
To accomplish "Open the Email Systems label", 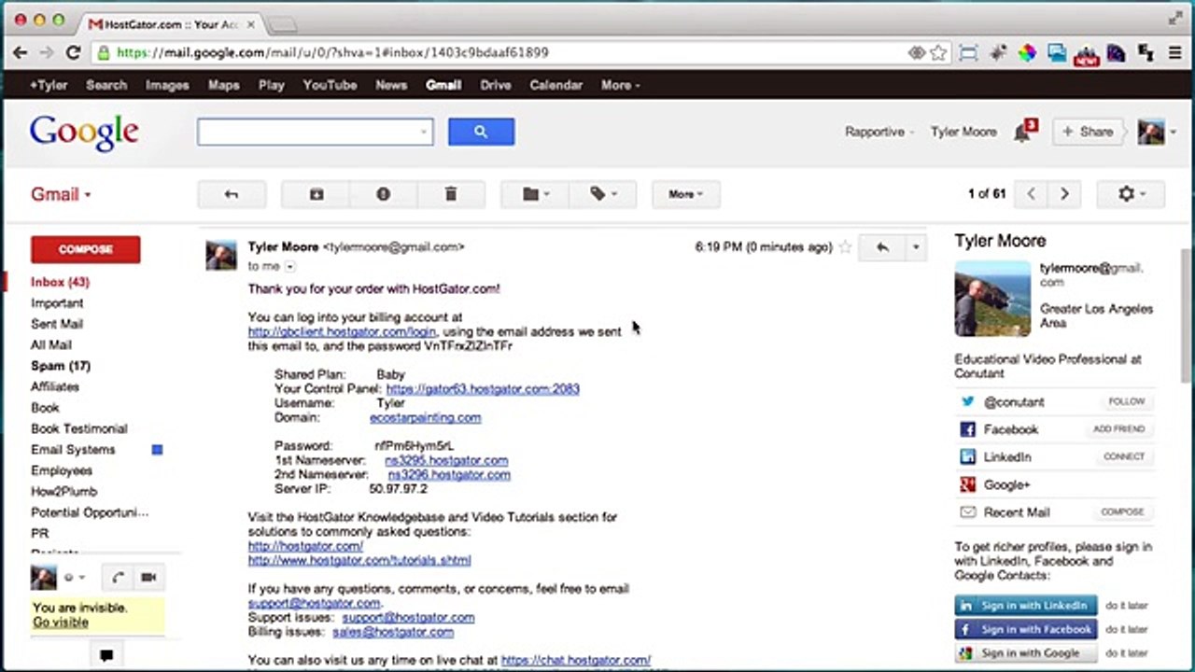I will (x=73, y=449).
